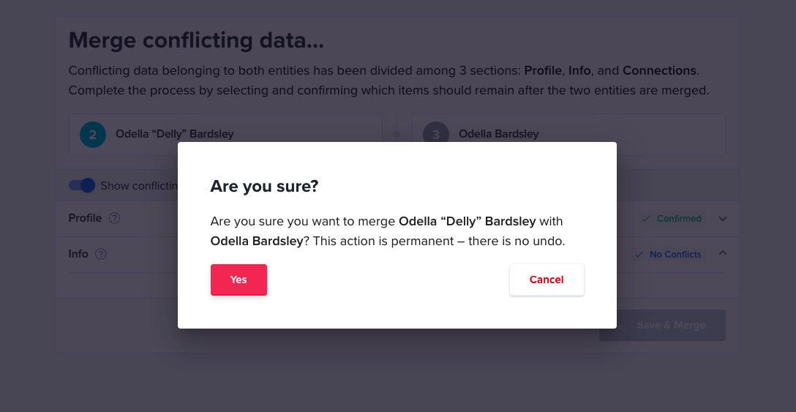Screen dimensions: 796x412
Task: Click the Save & Merge button
Action: tap(663, 325)
